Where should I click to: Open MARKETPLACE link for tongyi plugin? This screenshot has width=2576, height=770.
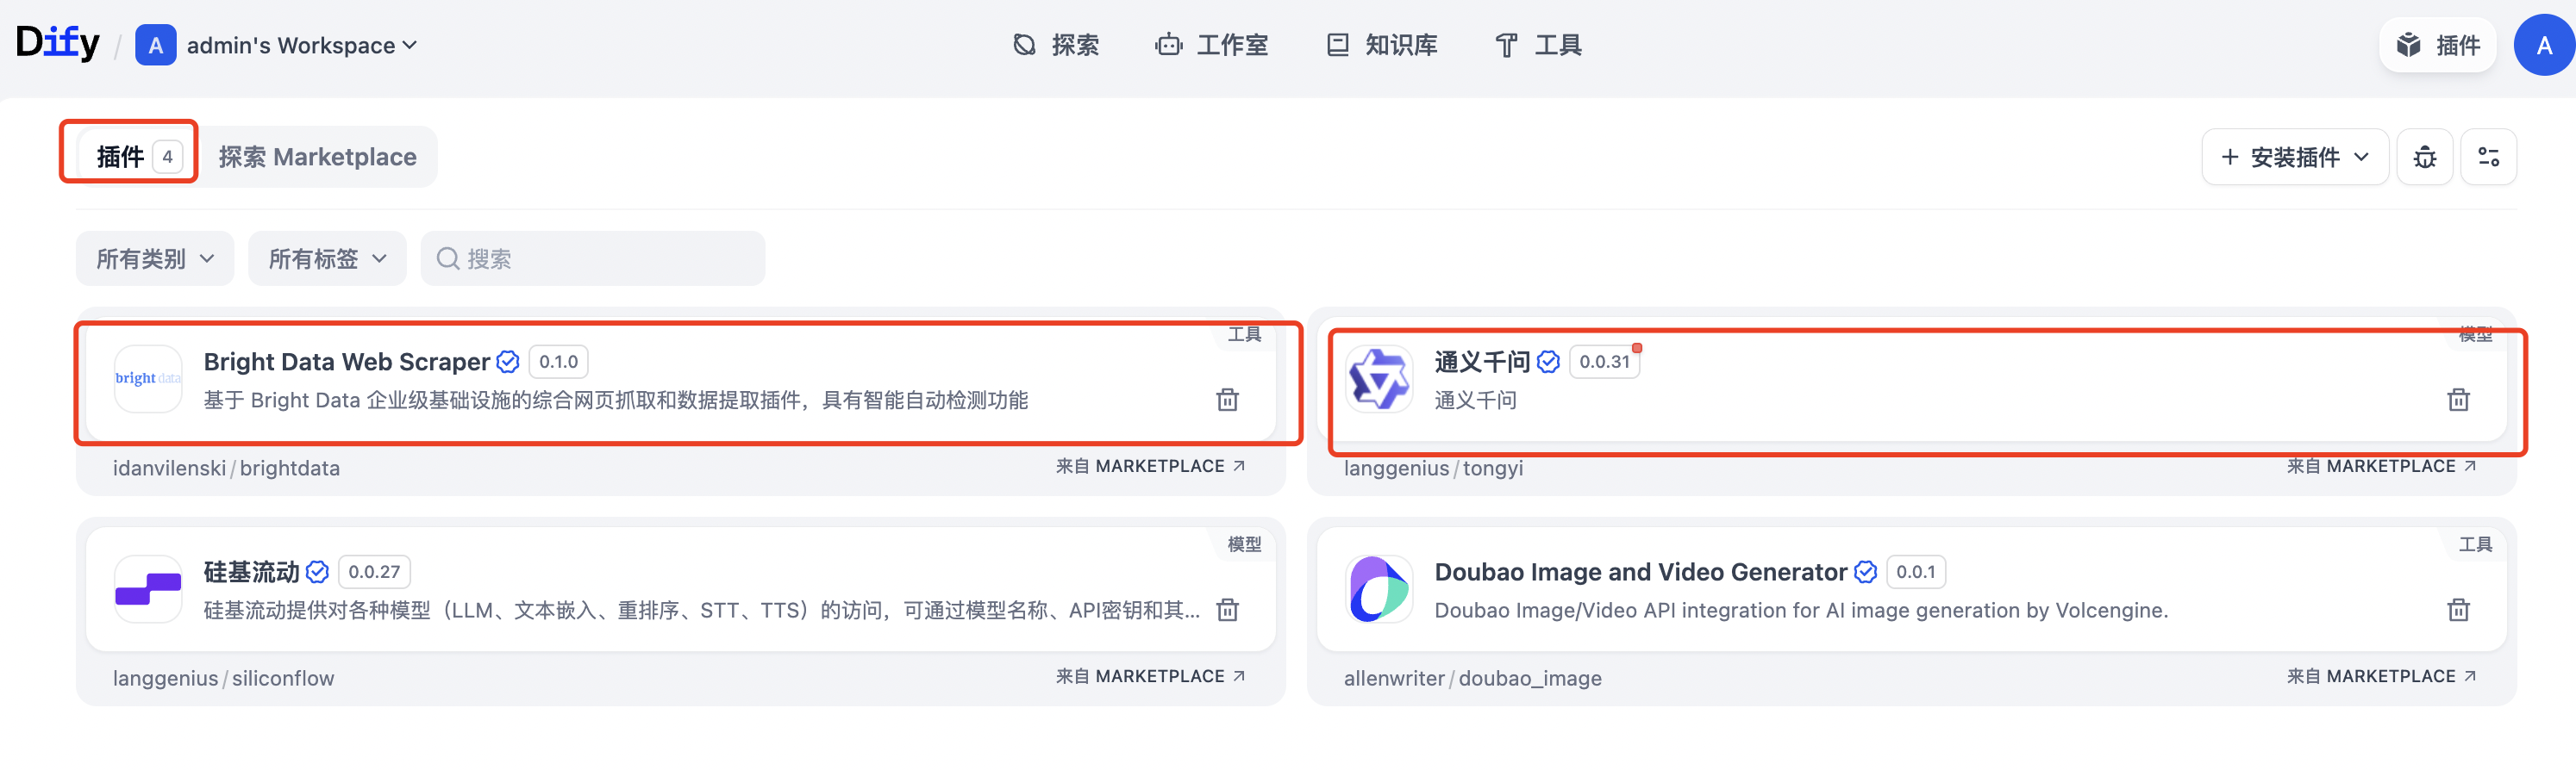(2381, 467)
